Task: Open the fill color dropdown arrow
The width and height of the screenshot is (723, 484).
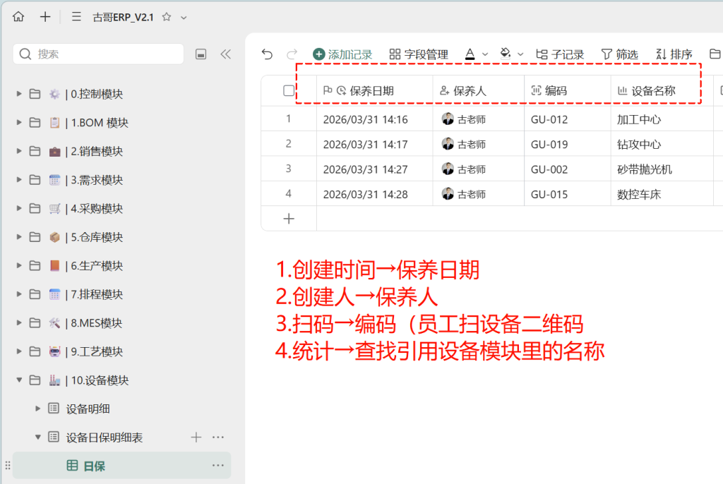Action: pyautogui.click(x=520, y=54)
